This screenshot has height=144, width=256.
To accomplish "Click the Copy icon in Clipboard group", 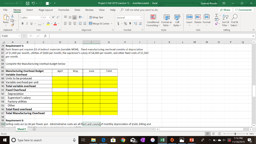I will (12, 20).
